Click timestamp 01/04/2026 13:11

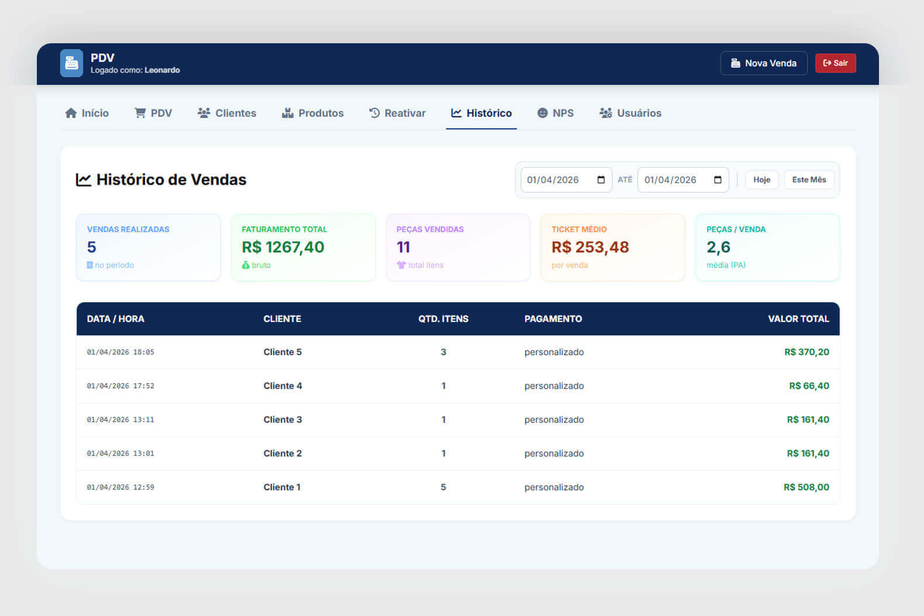tap(120, 420)
